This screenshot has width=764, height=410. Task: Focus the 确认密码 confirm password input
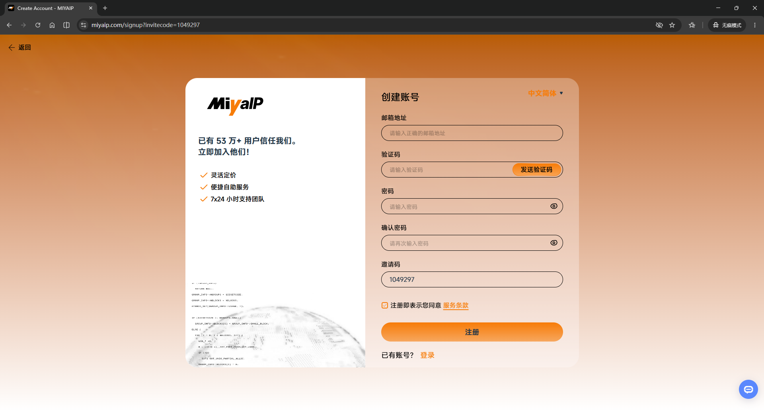click(472, 243)
